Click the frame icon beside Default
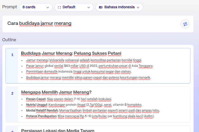 [59, 7]
